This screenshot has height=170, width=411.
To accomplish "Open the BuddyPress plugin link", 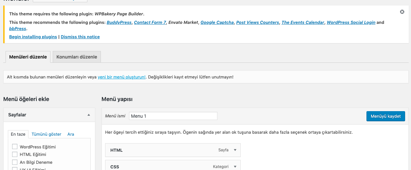I will coord(119,23).
